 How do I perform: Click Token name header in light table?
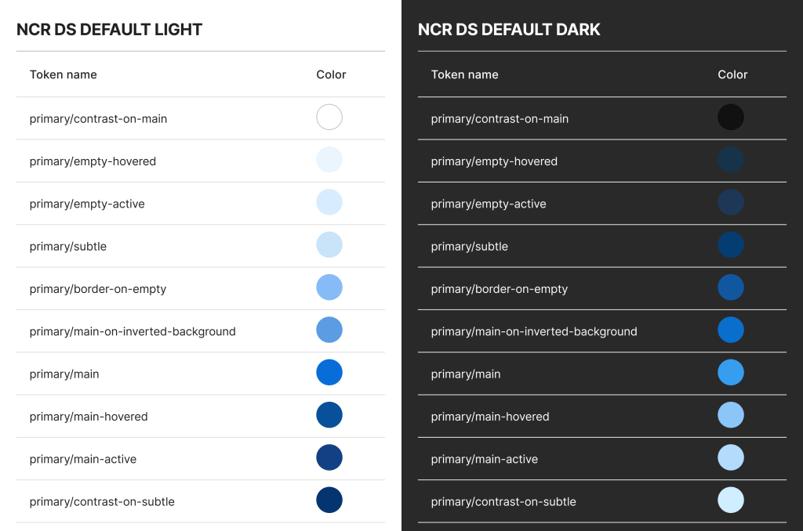[x=64, y=74]
